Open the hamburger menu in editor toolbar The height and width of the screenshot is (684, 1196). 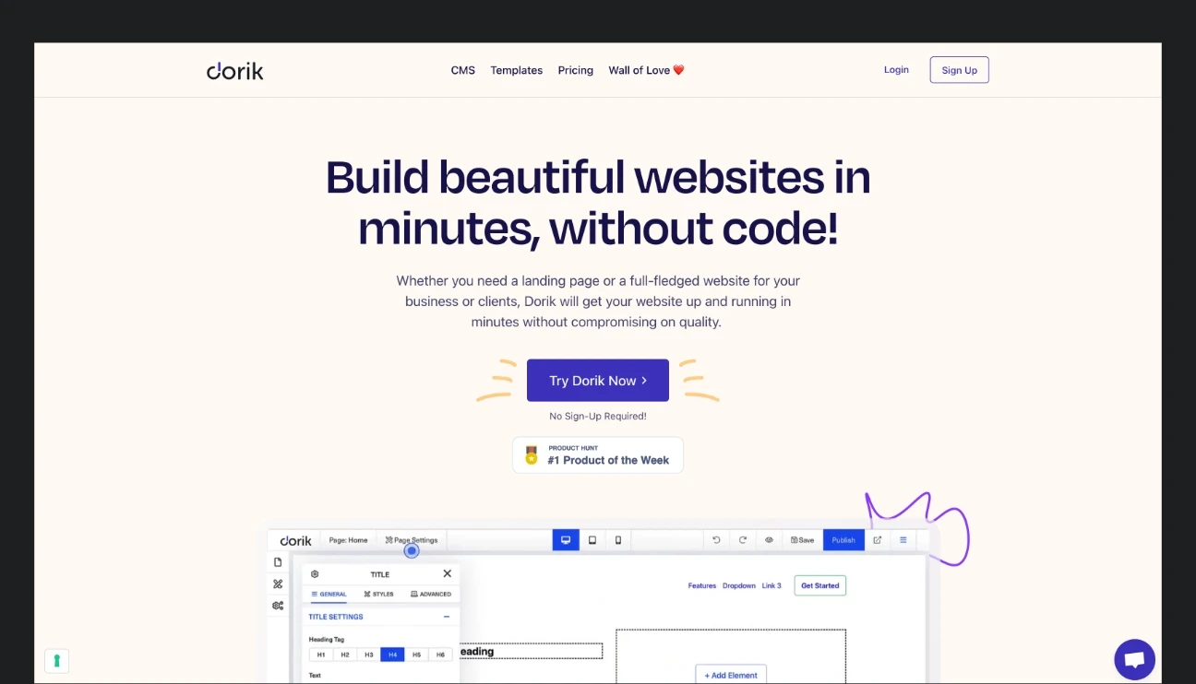click(903, 540)
